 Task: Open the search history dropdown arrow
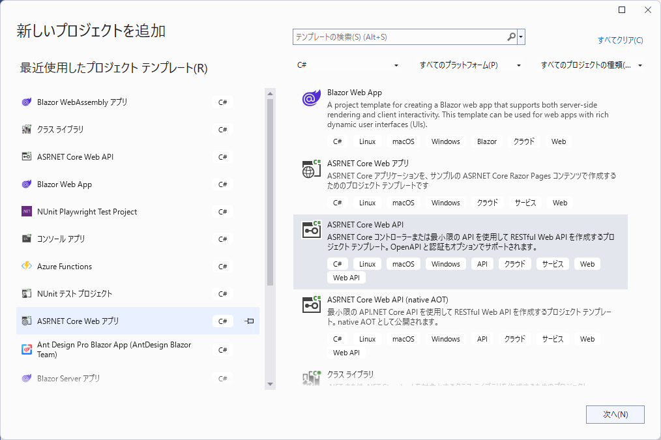tap(521, 37)
